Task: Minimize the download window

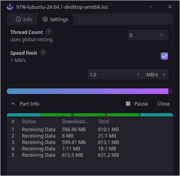Action: (x=151, y=7)
